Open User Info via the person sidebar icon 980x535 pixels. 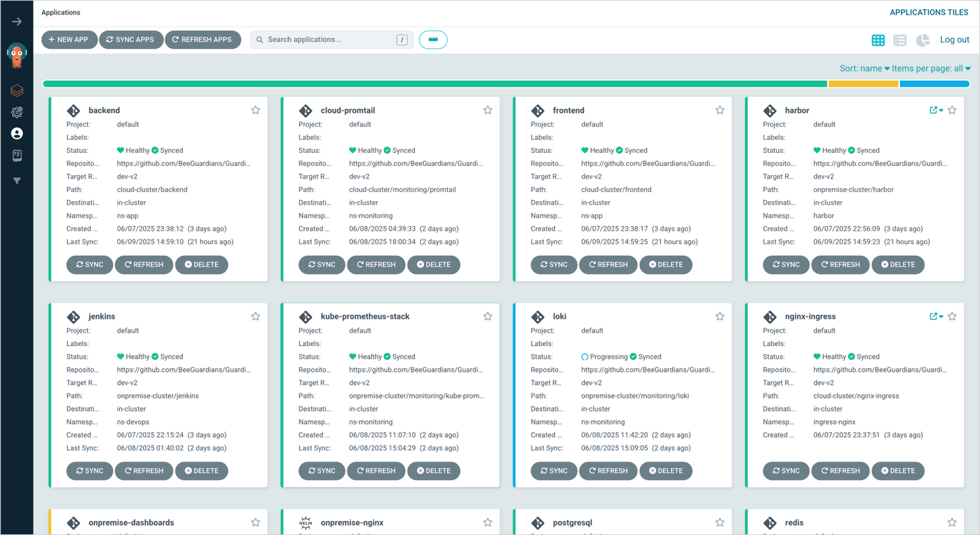(17, 134)
